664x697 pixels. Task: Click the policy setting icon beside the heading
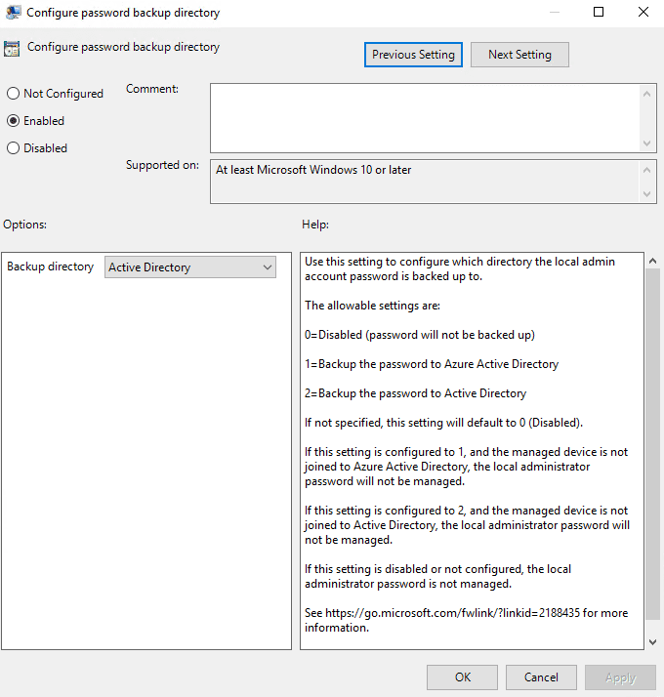(x=13, y=49)
